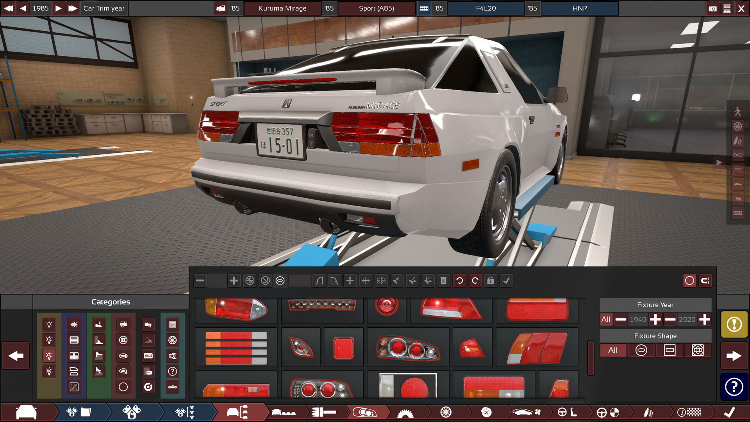Click the confirm/checkmark tool icon
This screenshot has width=750, height=422.
click(x=507, y=280)
